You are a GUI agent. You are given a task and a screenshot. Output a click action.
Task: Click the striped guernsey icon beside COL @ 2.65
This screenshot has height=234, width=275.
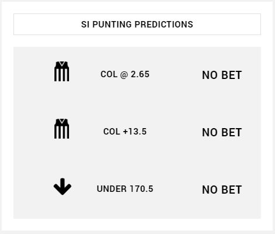click(61, 71)
